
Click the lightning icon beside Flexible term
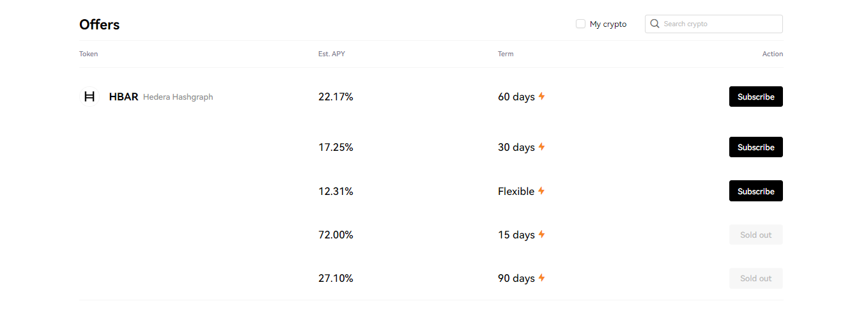541,191
